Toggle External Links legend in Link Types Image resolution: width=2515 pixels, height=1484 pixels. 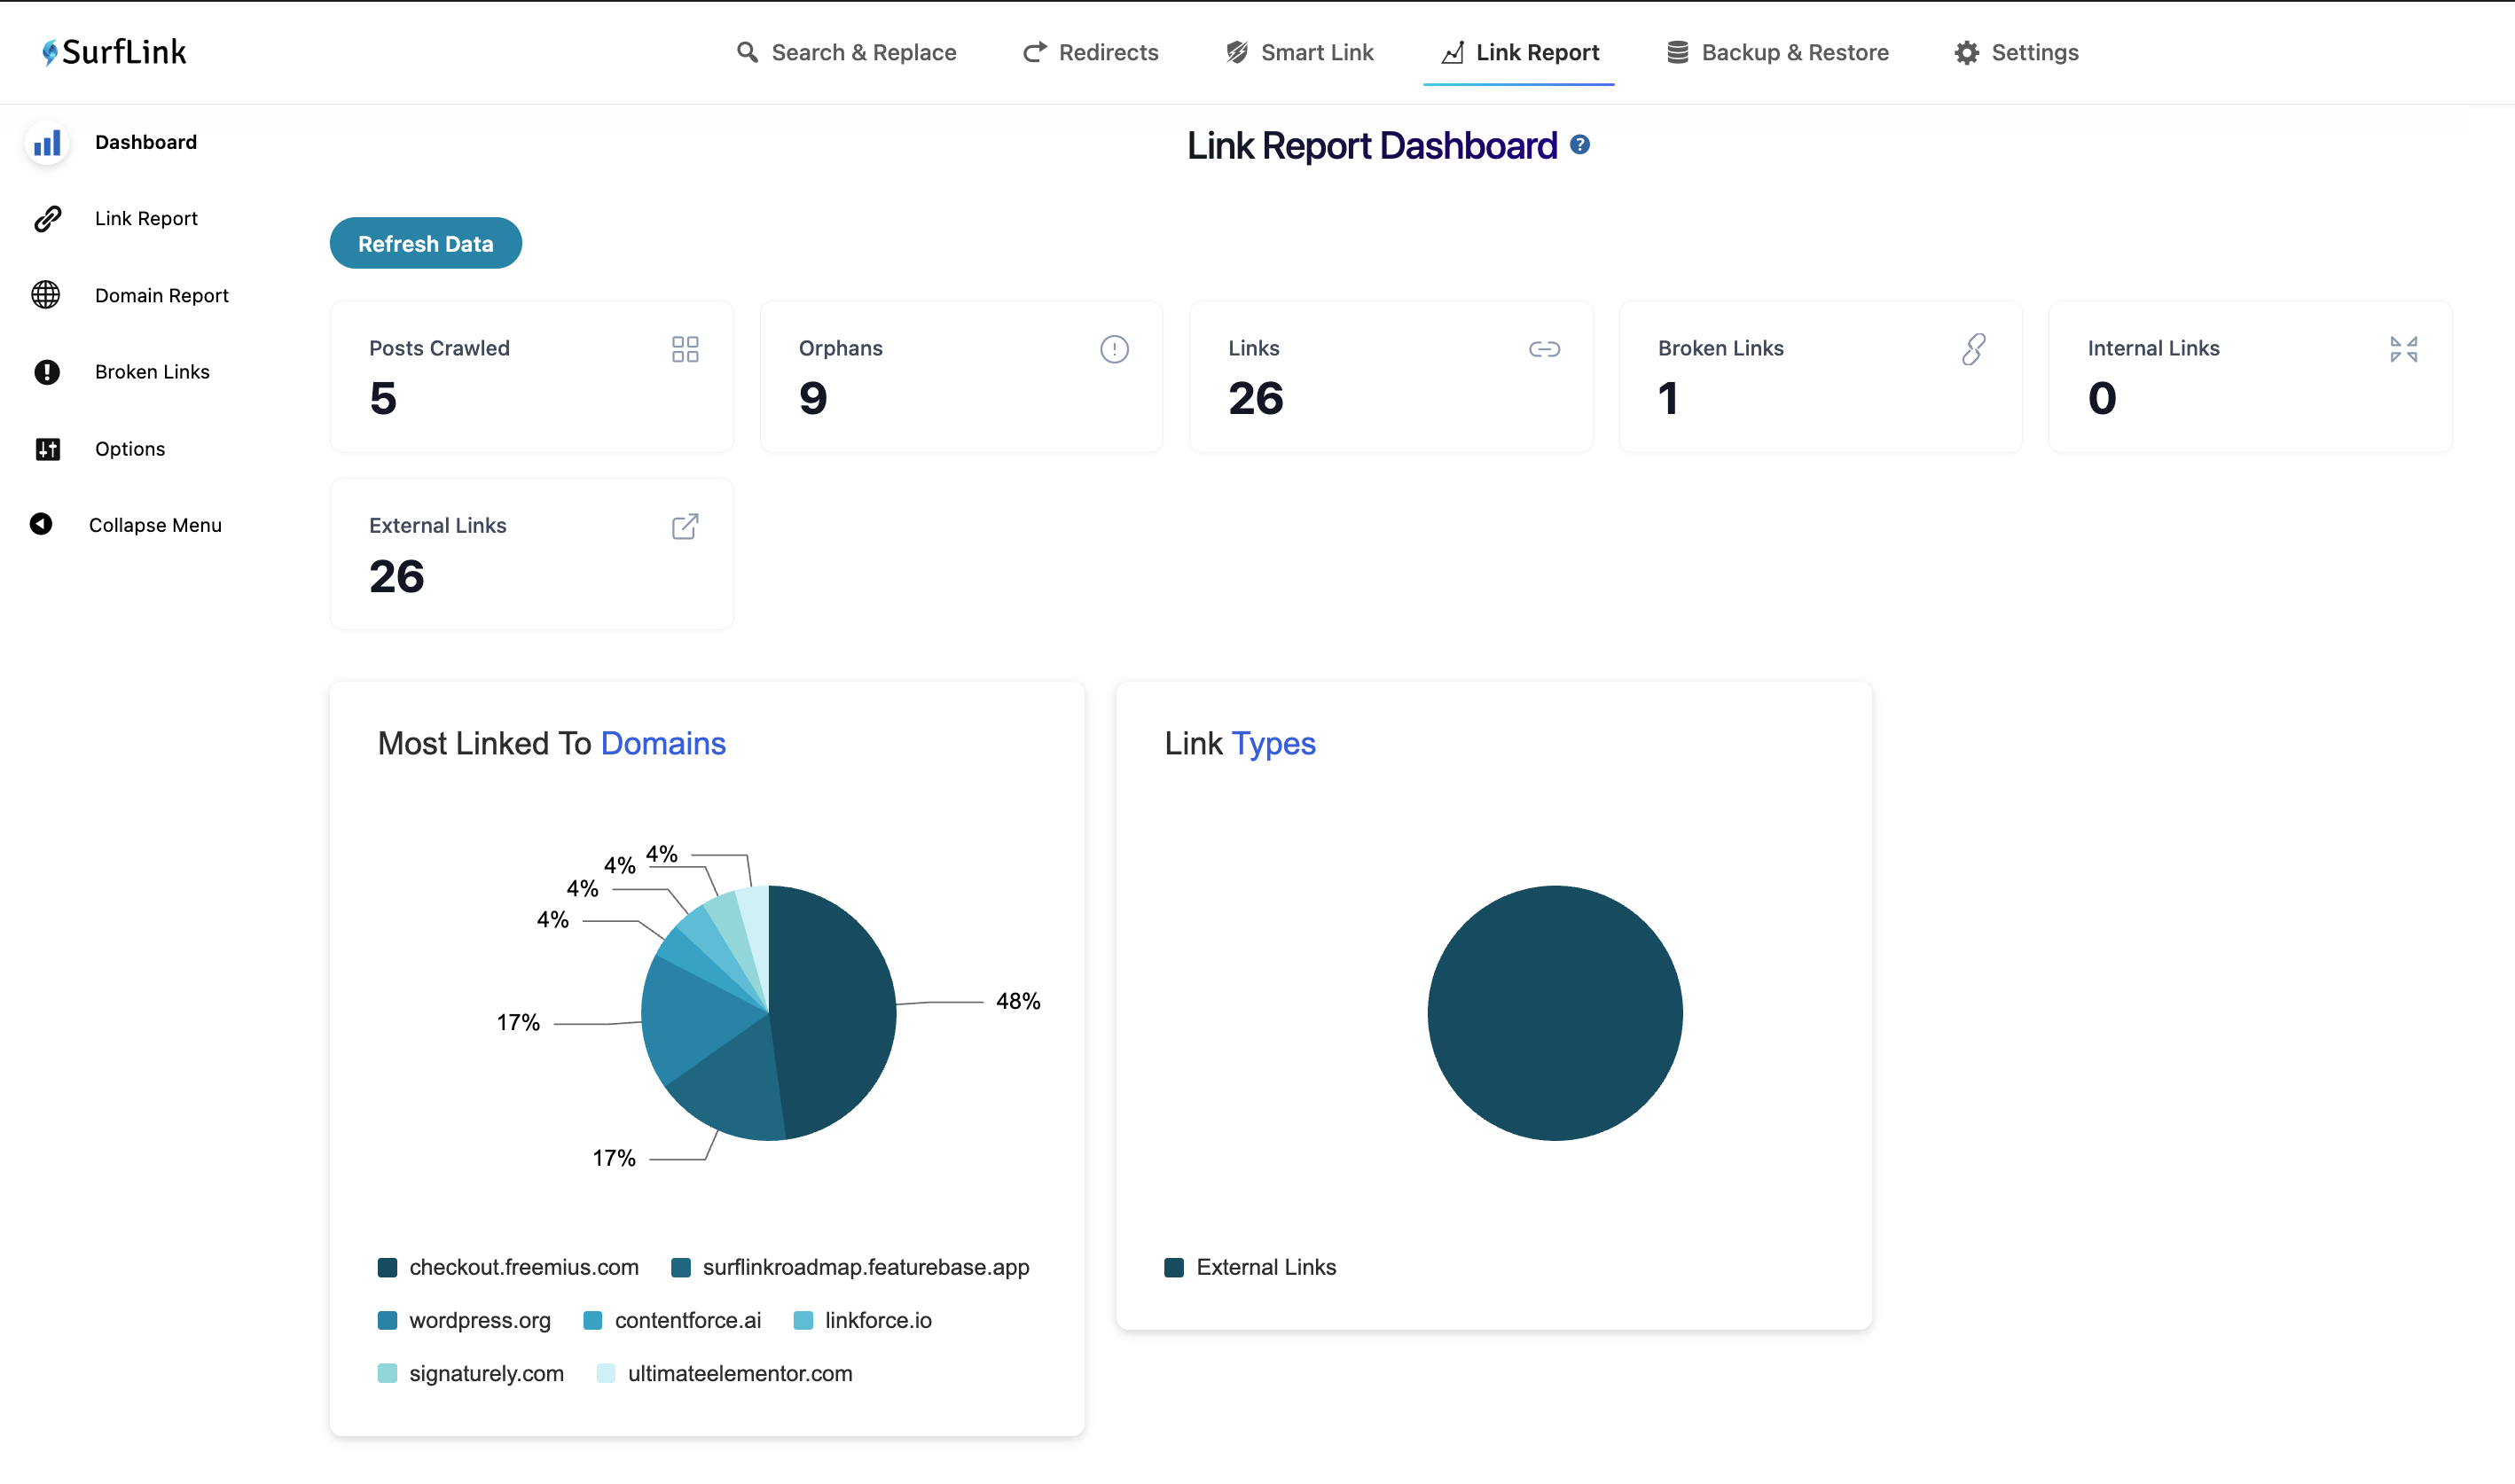tap(1250, 1267)
